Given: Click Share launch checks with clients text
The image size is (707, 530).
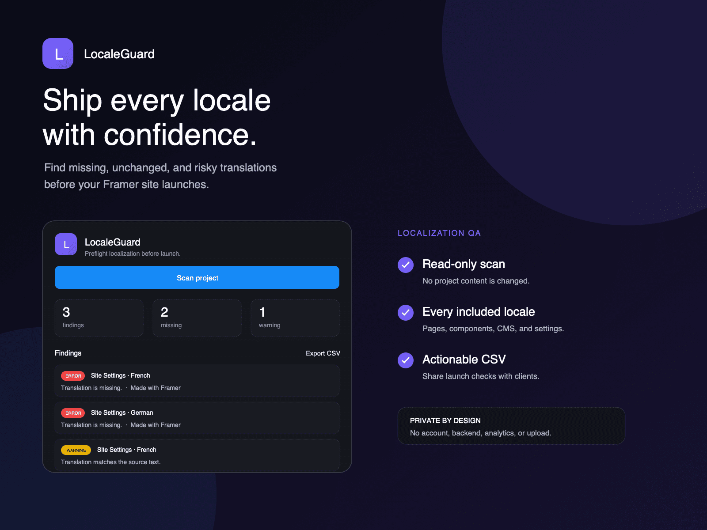Looking at the screenshot, I should click(x=481, y=376).
